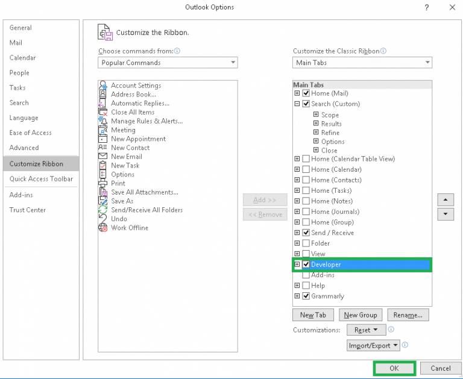This screenshot has width=463, height=379.
Task: Click the New Tab button
Action: (313, 315)
